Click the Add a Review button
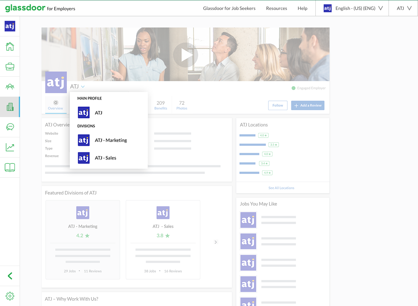This screenshot has height=306, width=418. pyautogui.click(x=307, y=105)
